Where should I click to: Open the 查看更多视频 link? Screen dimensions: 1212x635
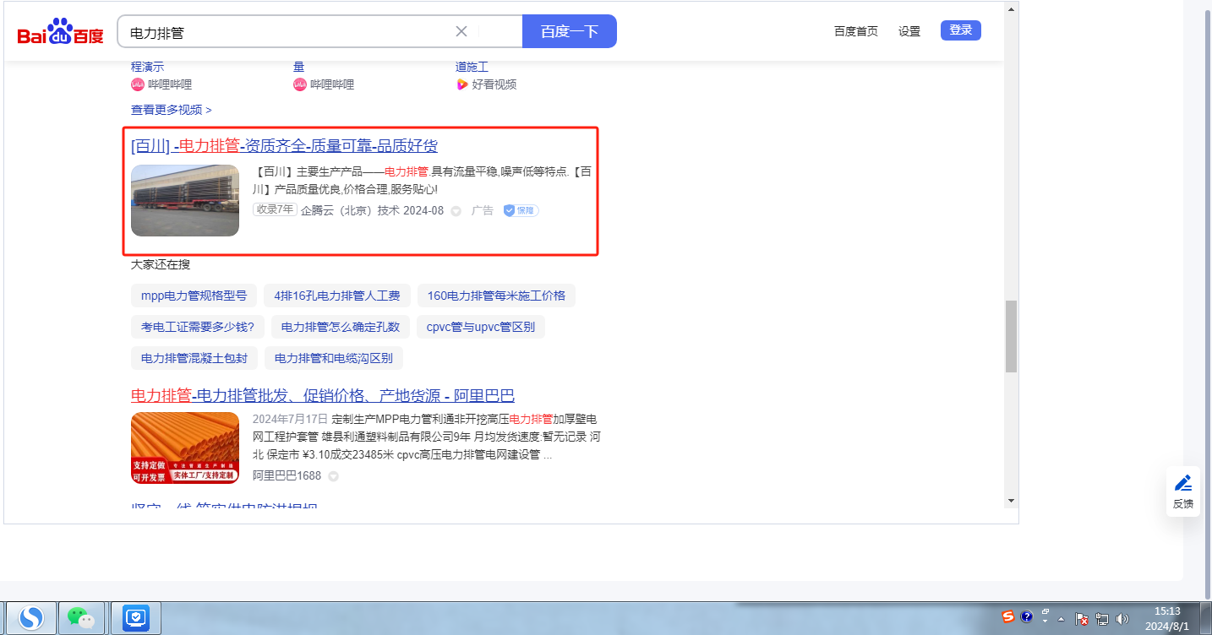coord(171,110)
